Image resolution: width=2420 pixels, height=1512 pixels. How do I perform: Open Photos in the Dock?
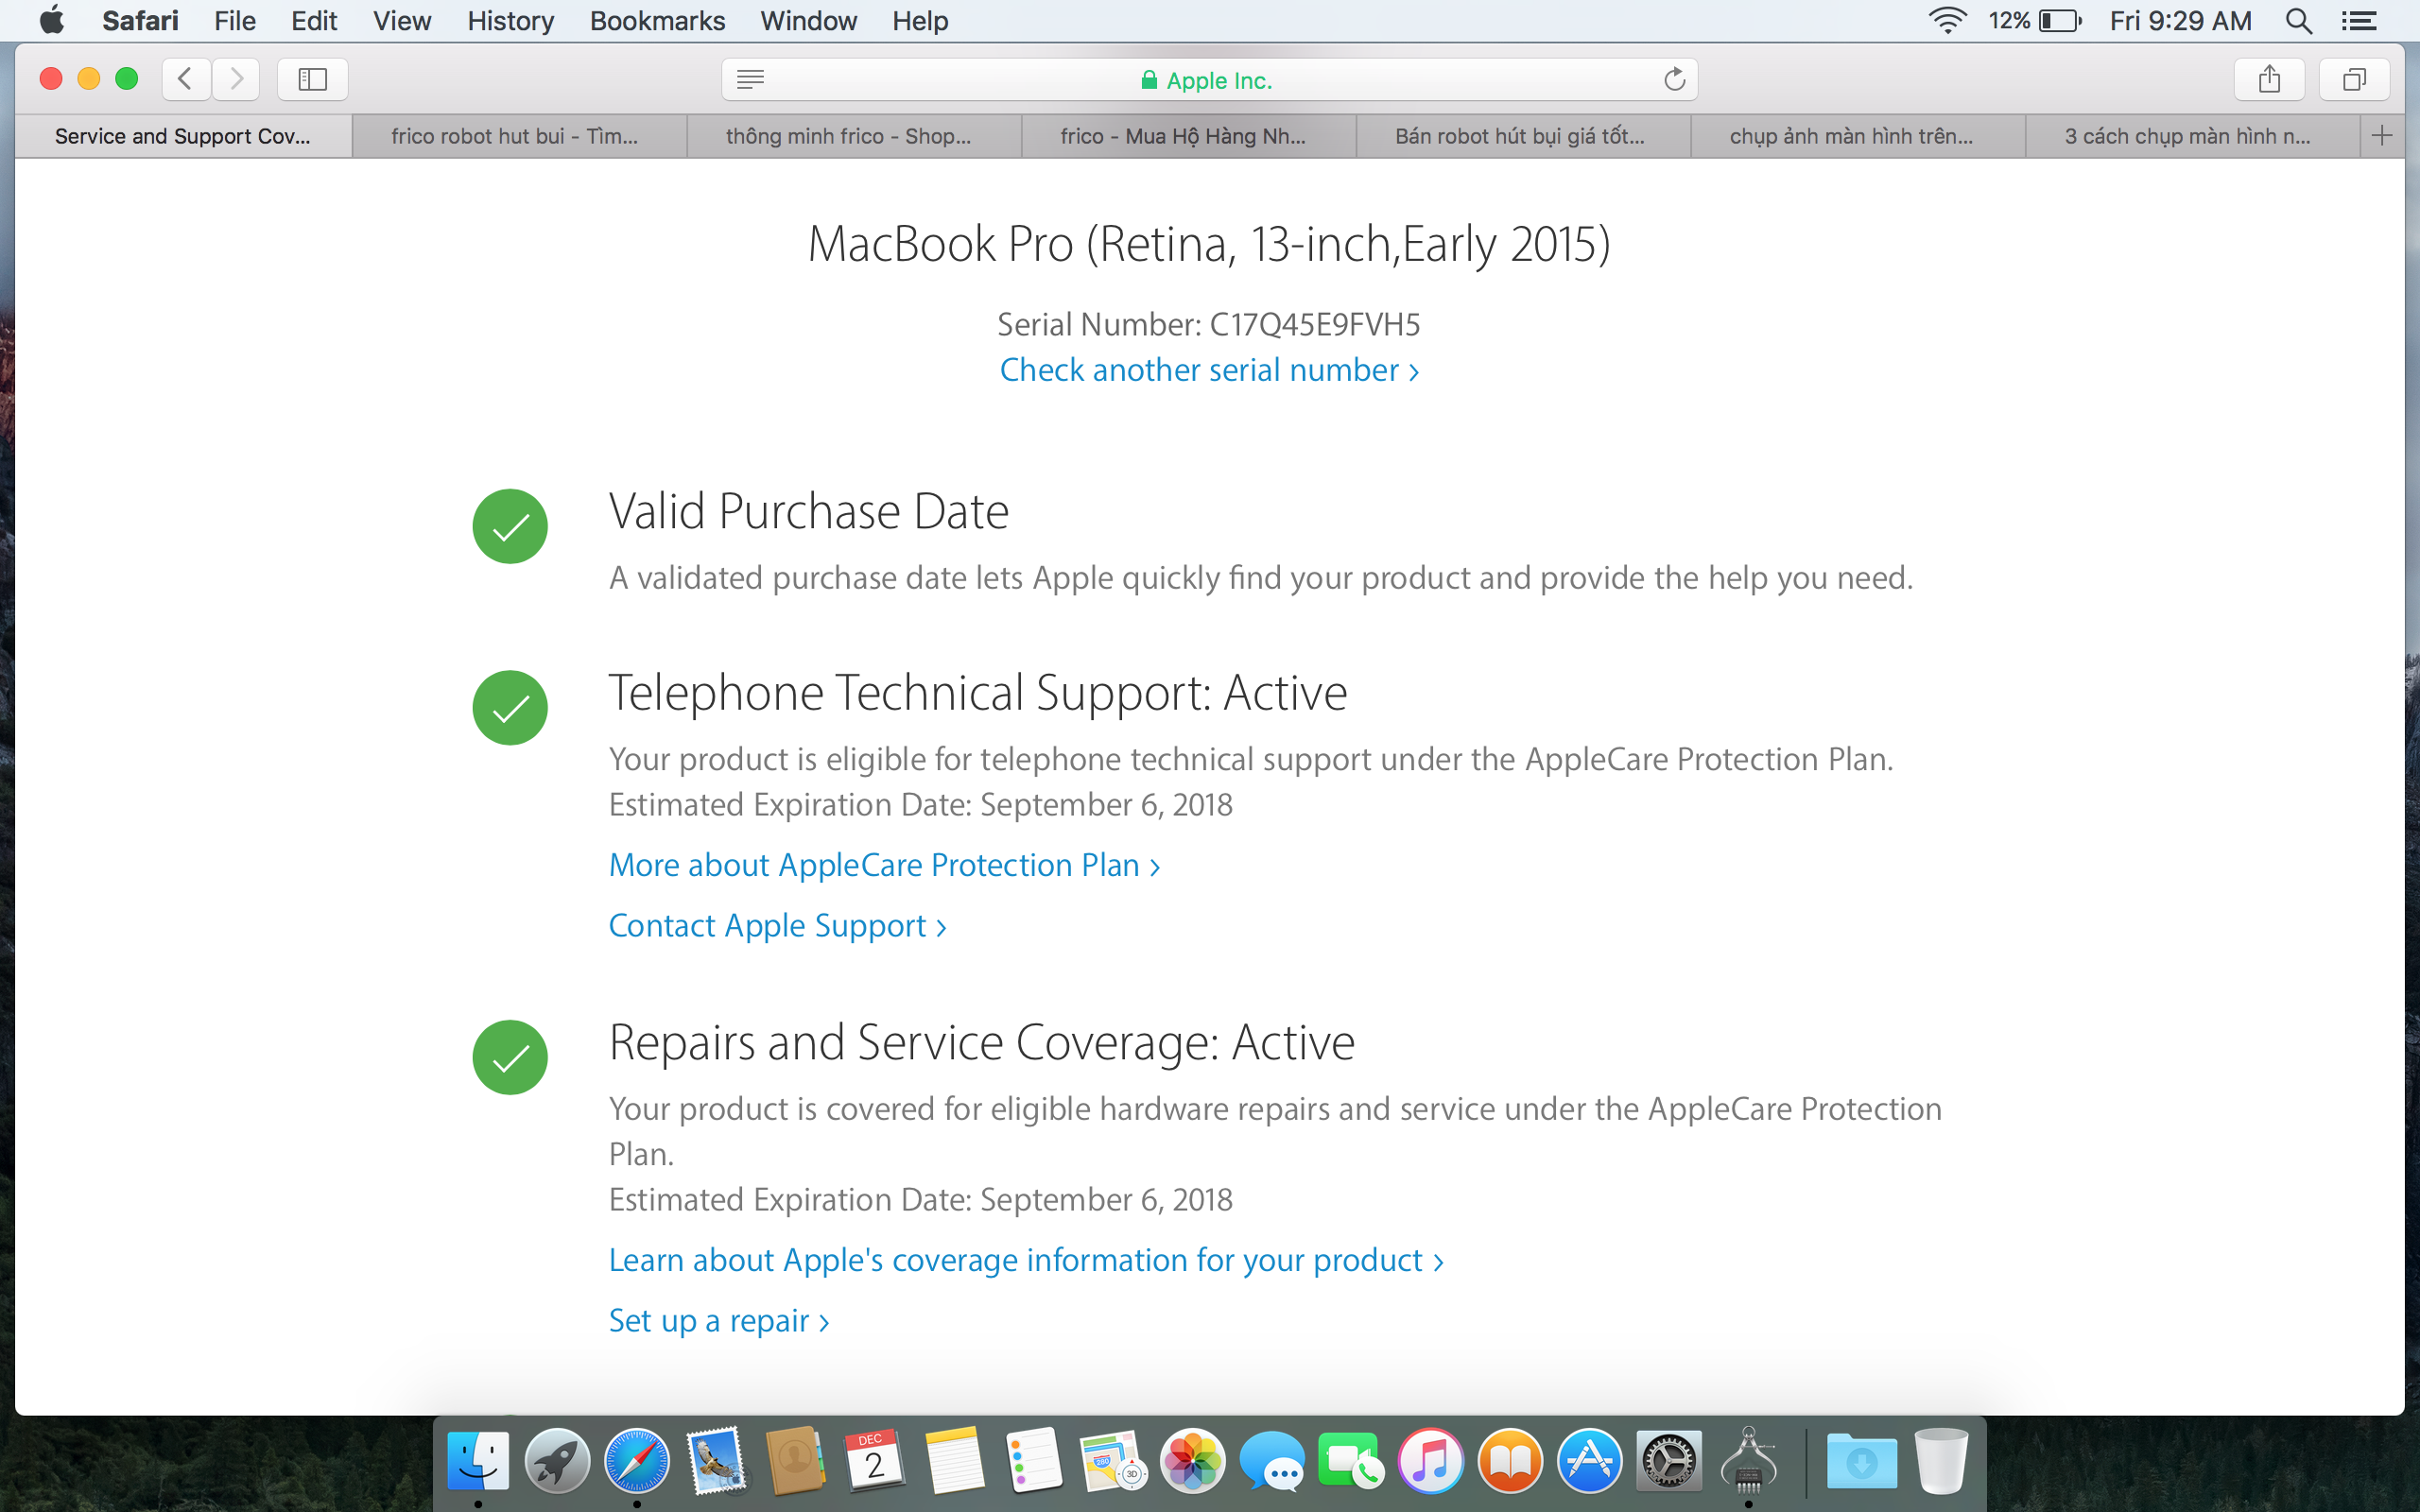[1192, 1461]
